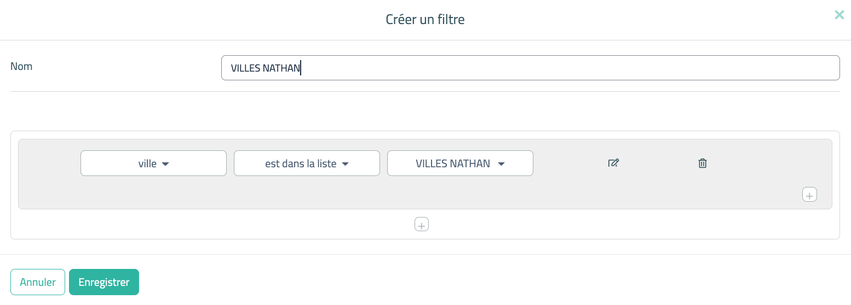Screen dimensions: 851x305
Task: Click the caret arrow beside 'ville'
Action: coord(166,164)
